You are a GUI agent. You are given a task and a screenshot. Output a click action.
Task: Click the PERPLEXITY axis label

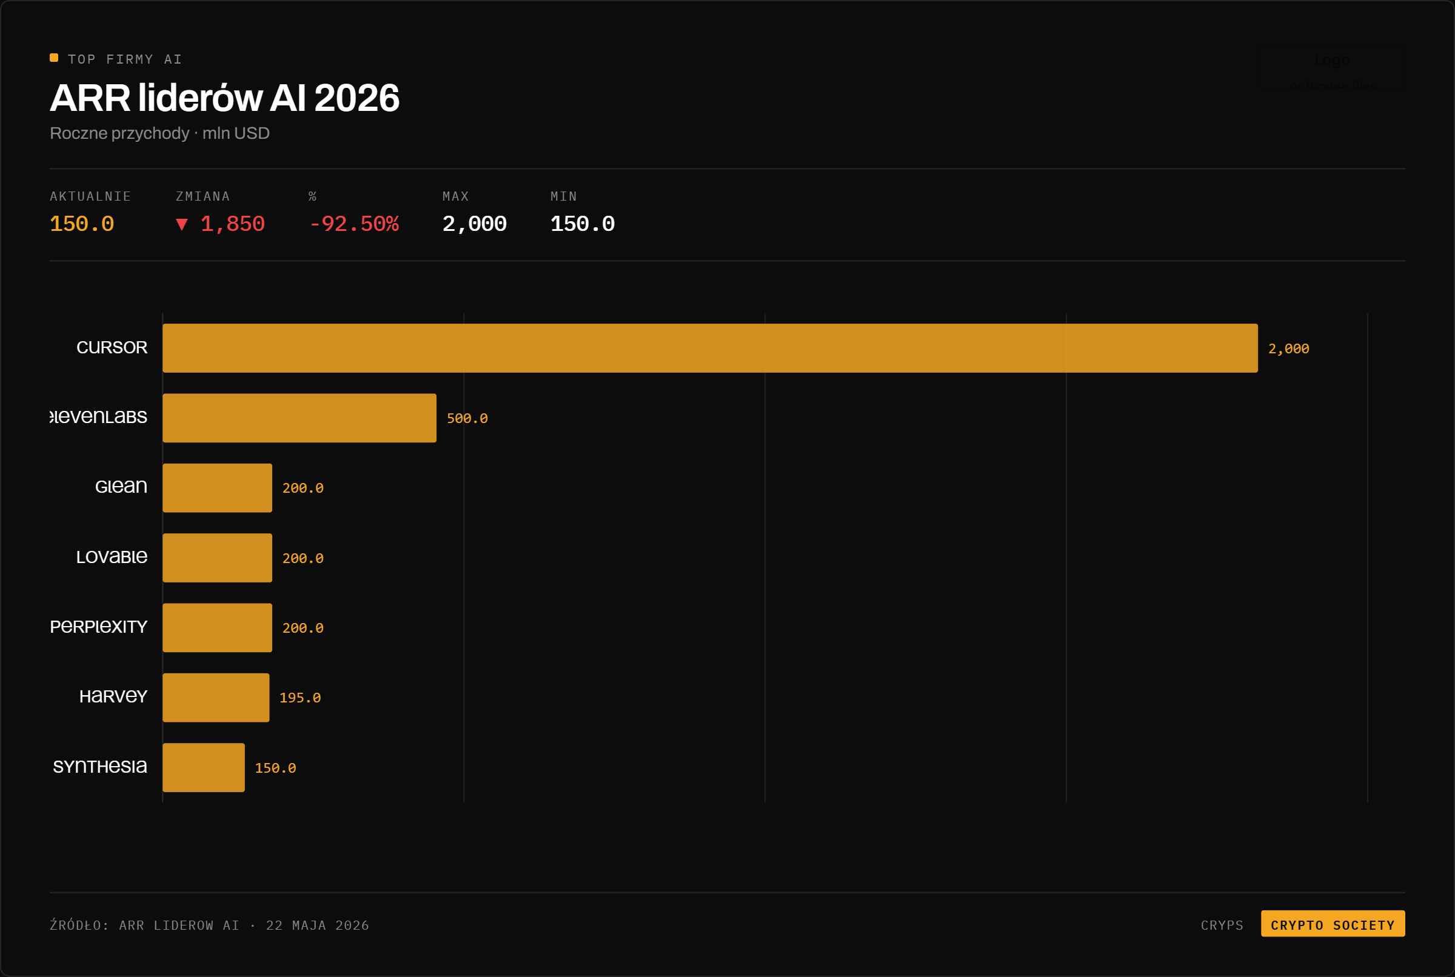coord(99,627)
